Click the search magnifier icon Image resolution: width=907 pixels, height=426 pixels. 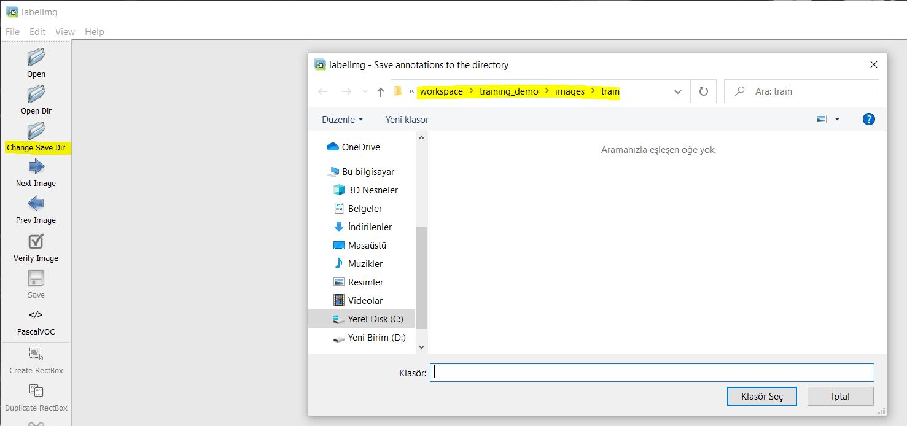pos(740,91)
